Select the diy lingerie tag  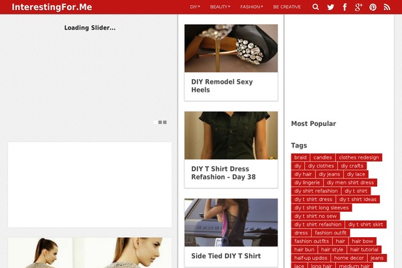pyautogui.click(x=307, y=183)
